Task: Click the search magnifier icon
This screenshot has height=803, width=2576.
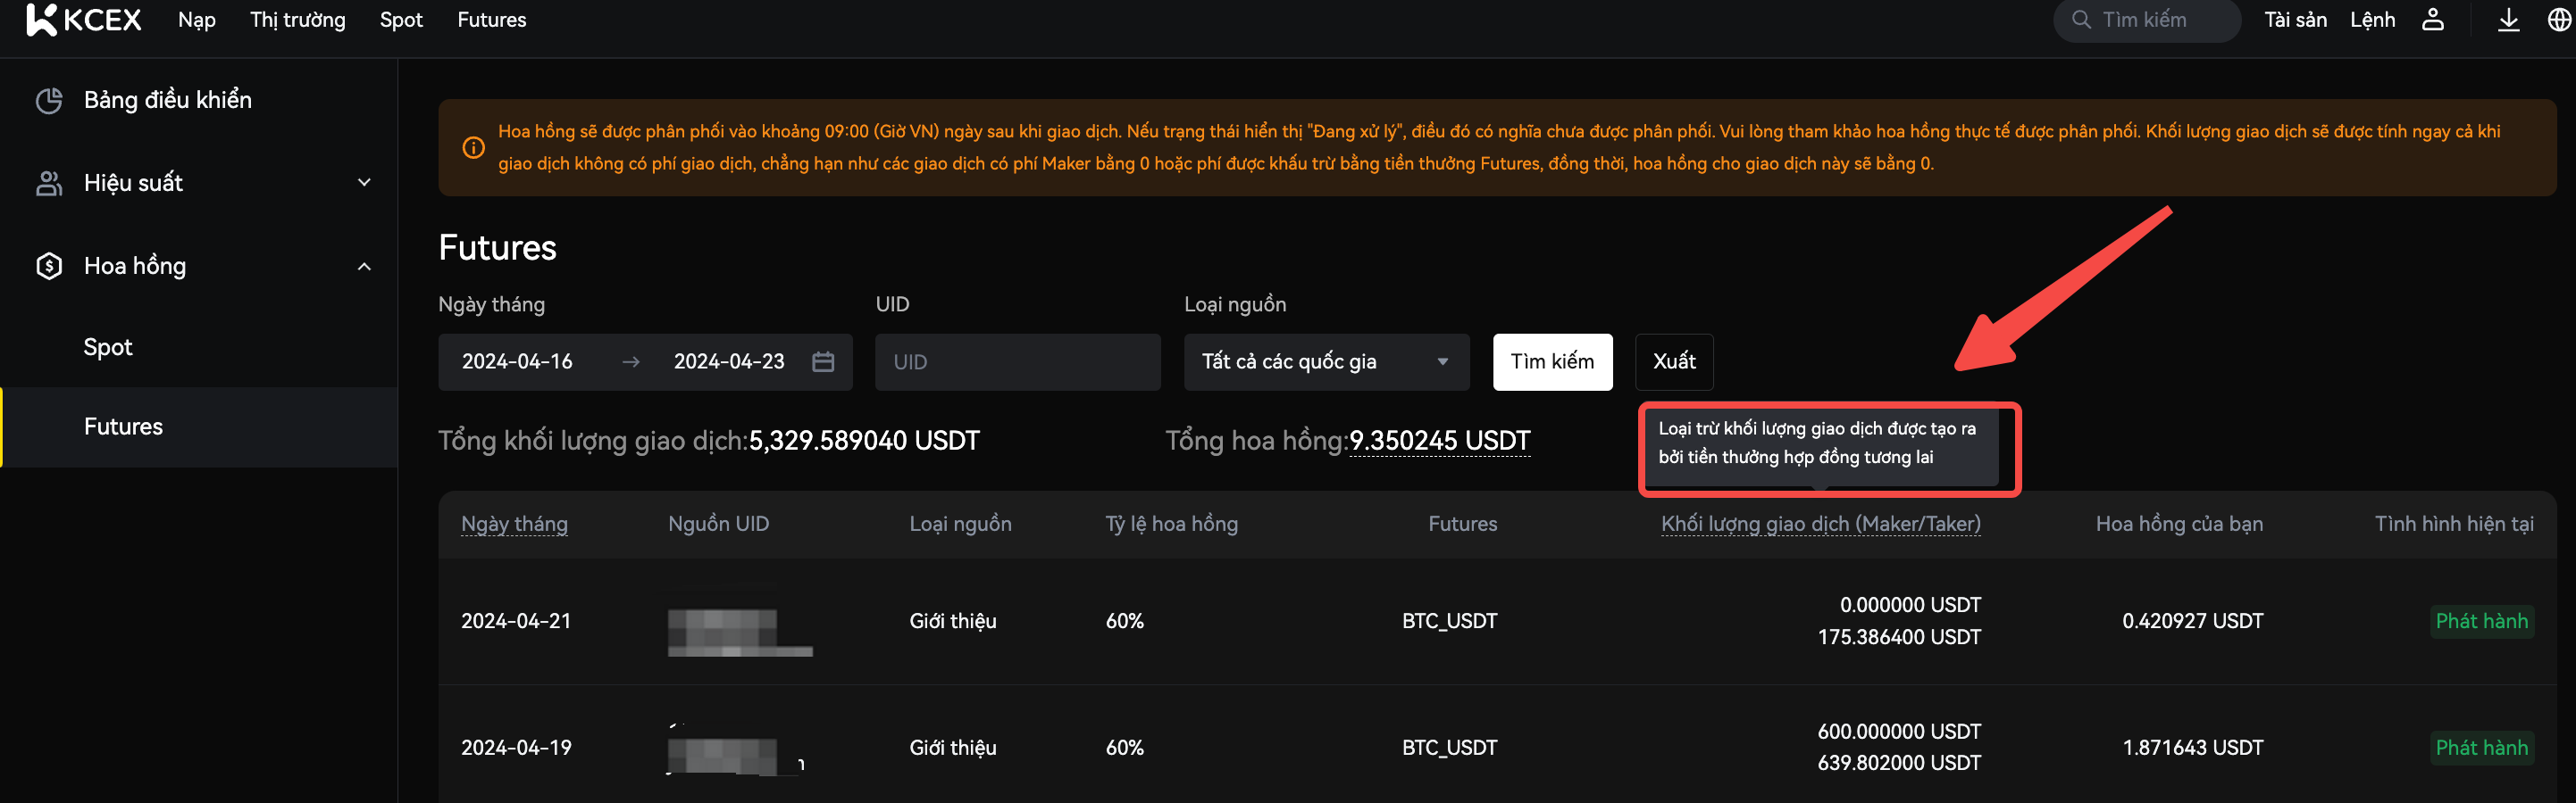Action: point(2081,20)
